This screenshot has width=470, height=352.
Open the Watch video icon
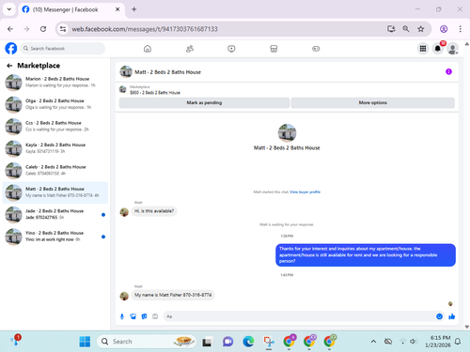point(231,49)
